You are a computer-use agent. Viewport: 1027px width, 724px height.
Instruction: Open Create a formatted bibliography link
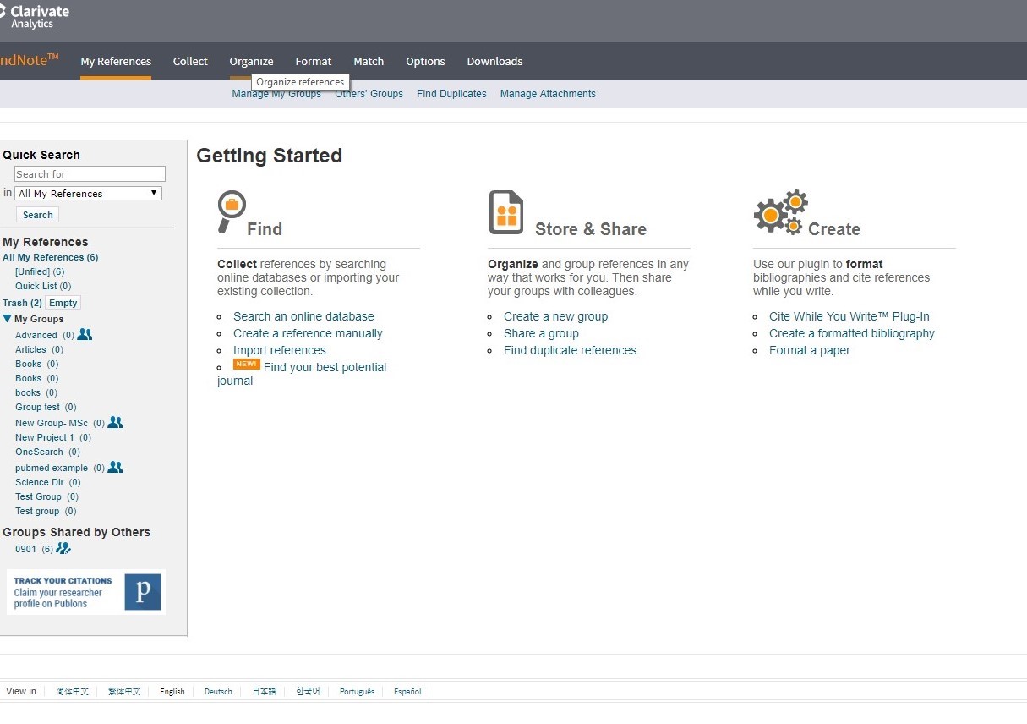pos(852,333)
